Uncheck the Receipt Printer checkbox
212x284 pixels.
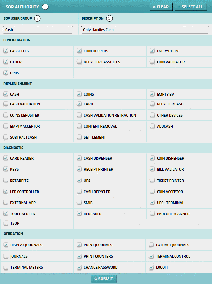point(79,169)
